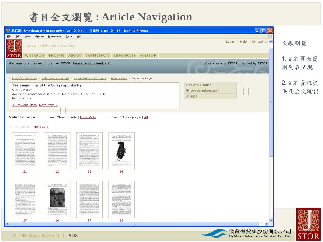The width and height of the screenshot is (323, 242).
Task: Show All pages per page
Action: coord(146,117)
